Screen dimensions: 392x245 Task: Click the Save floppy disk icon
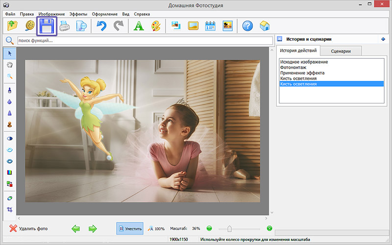[48, 26]
